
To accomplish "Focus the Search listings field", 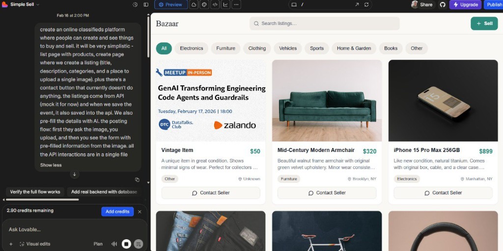I will point(325,24).
